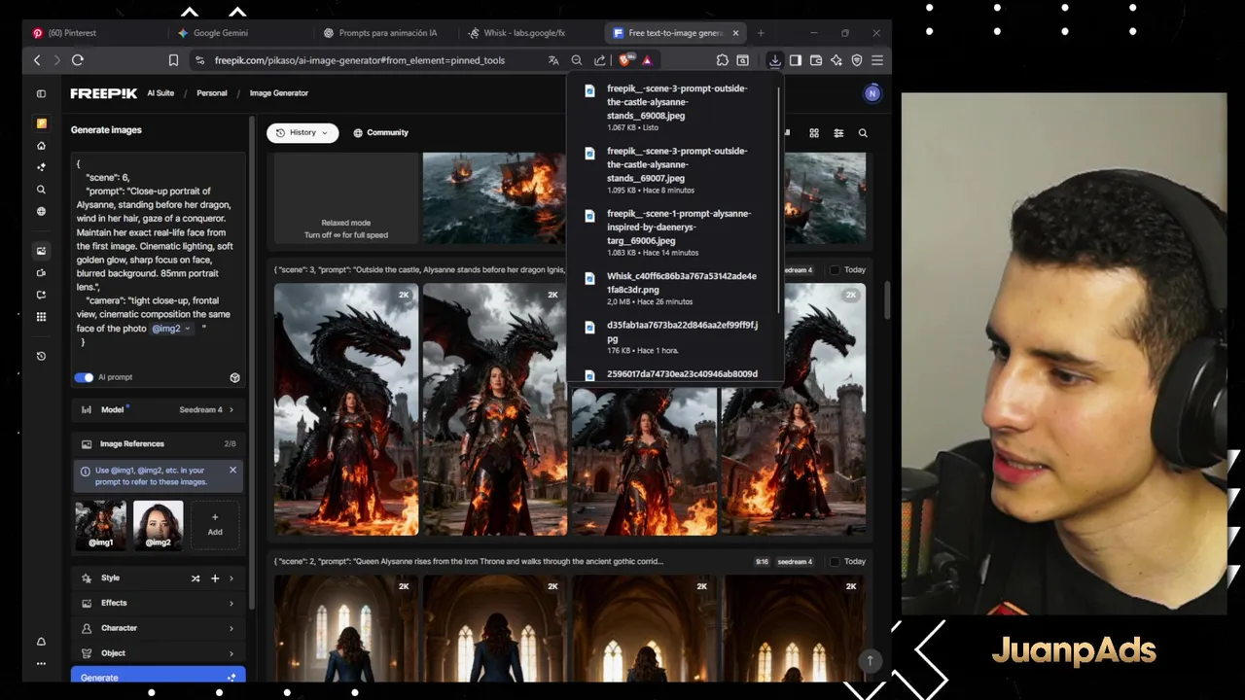
Task: Select the image generator sidebar icon
Action: pos(41,251)
